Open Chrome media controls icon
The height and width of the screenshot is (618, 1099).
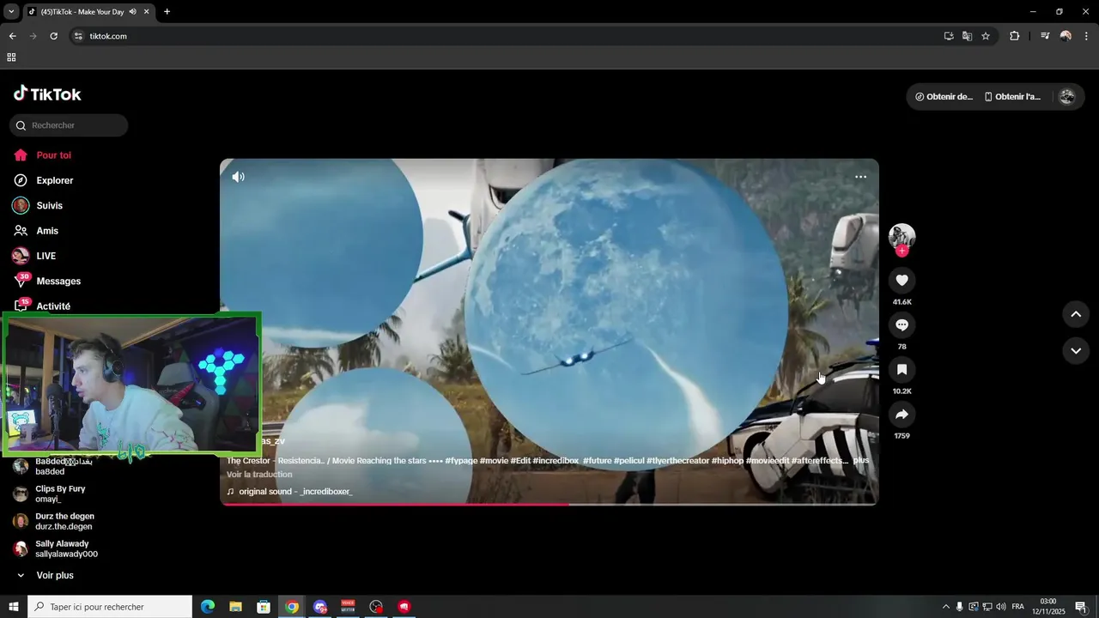click(x=1045, y=36)
